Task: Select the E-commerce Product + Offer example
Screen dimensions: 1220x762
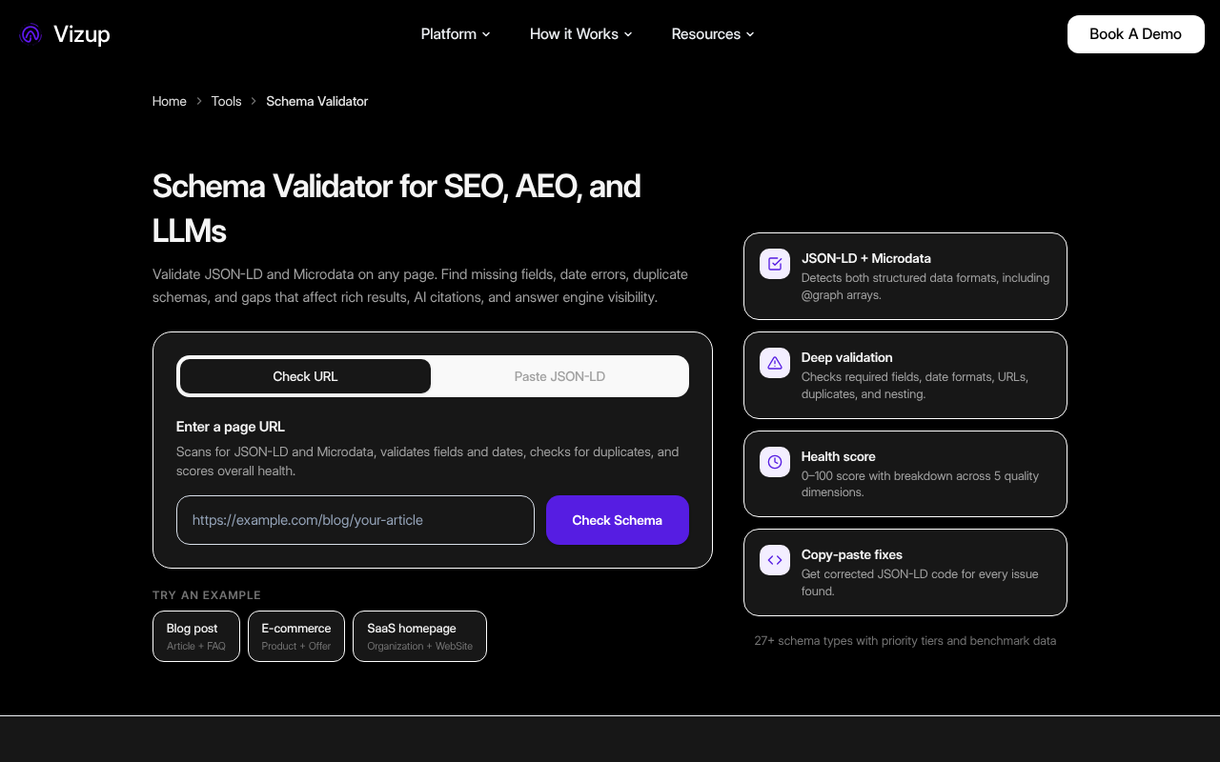Action: [x=295, y=636]
